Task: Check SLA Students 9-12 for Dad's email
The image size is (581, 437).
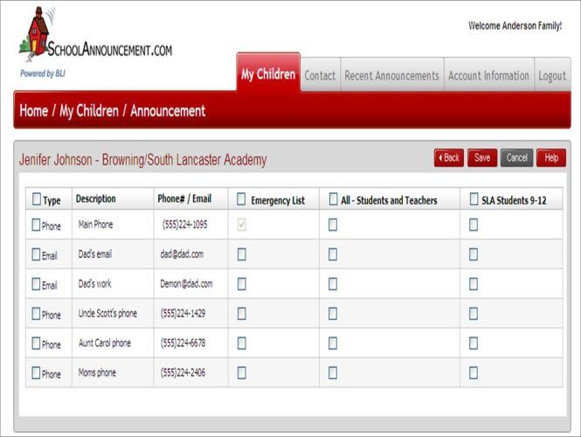Action: click(x=474, y=254)
